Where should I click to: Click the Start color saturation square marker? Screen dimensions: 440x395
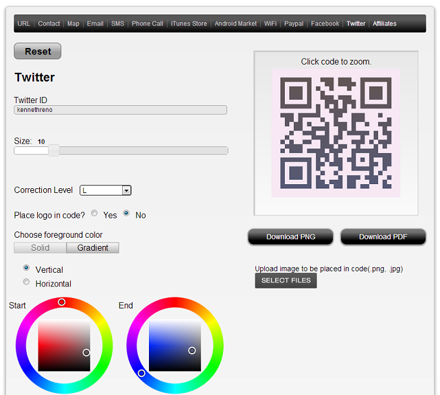pos(86,352)
